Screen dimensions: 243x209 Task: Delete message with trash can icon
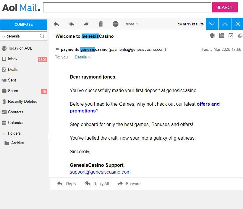[x=101, y=24]
